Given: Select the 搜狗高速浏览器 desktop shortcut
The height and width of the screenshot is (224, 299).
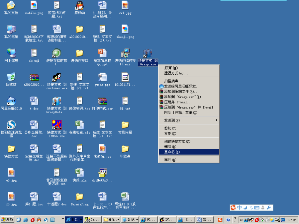Looking at the screenshot, I should pyautogui.click(x=11, y=125).
